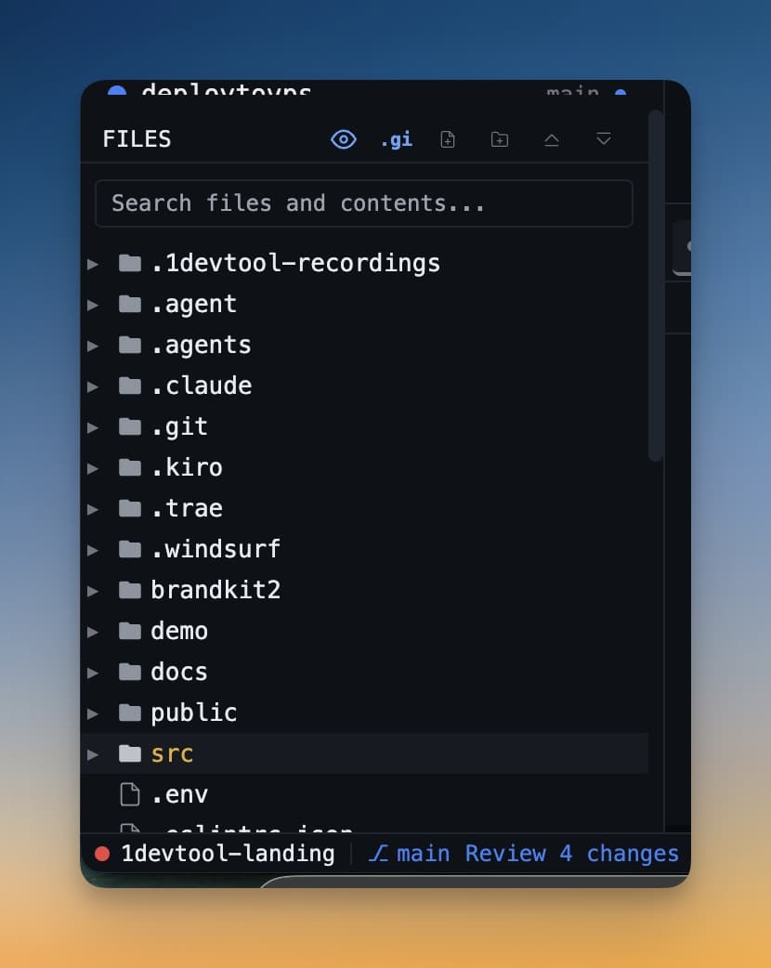The image size is (771, 968).
Task: Expand the .git folder disclosure triangle
Action: 93,426
